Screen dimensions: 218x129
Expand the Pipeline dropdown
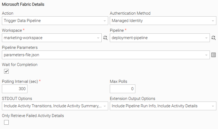pyautogui.click(x=160, y=38)
